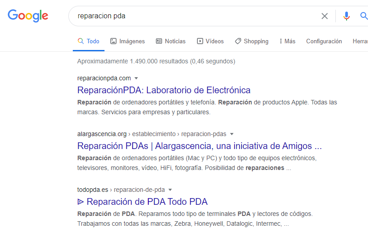
Task: Open the Shopping tab
Action: [x=251, y=41]
